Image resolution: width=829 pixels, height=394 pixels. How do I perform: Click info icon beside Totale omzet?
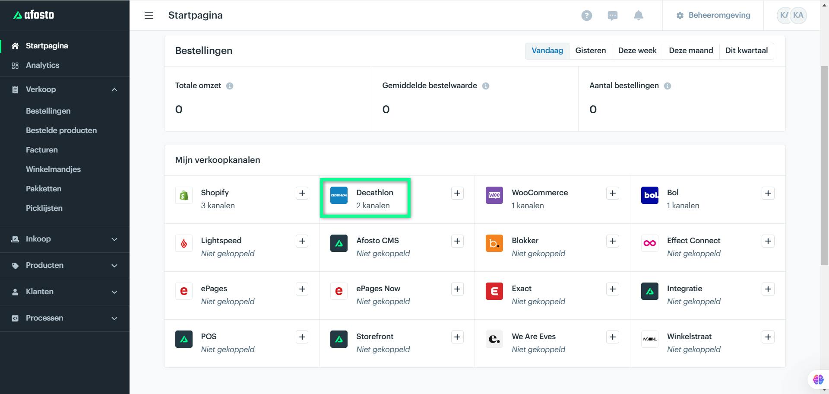(x=230, y=86)
